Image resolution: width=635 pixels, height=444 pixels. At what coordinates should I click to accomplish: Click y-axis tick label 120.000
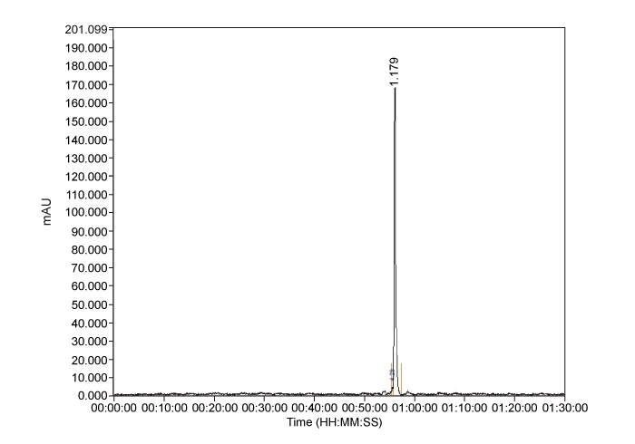[x=86, y=177]
